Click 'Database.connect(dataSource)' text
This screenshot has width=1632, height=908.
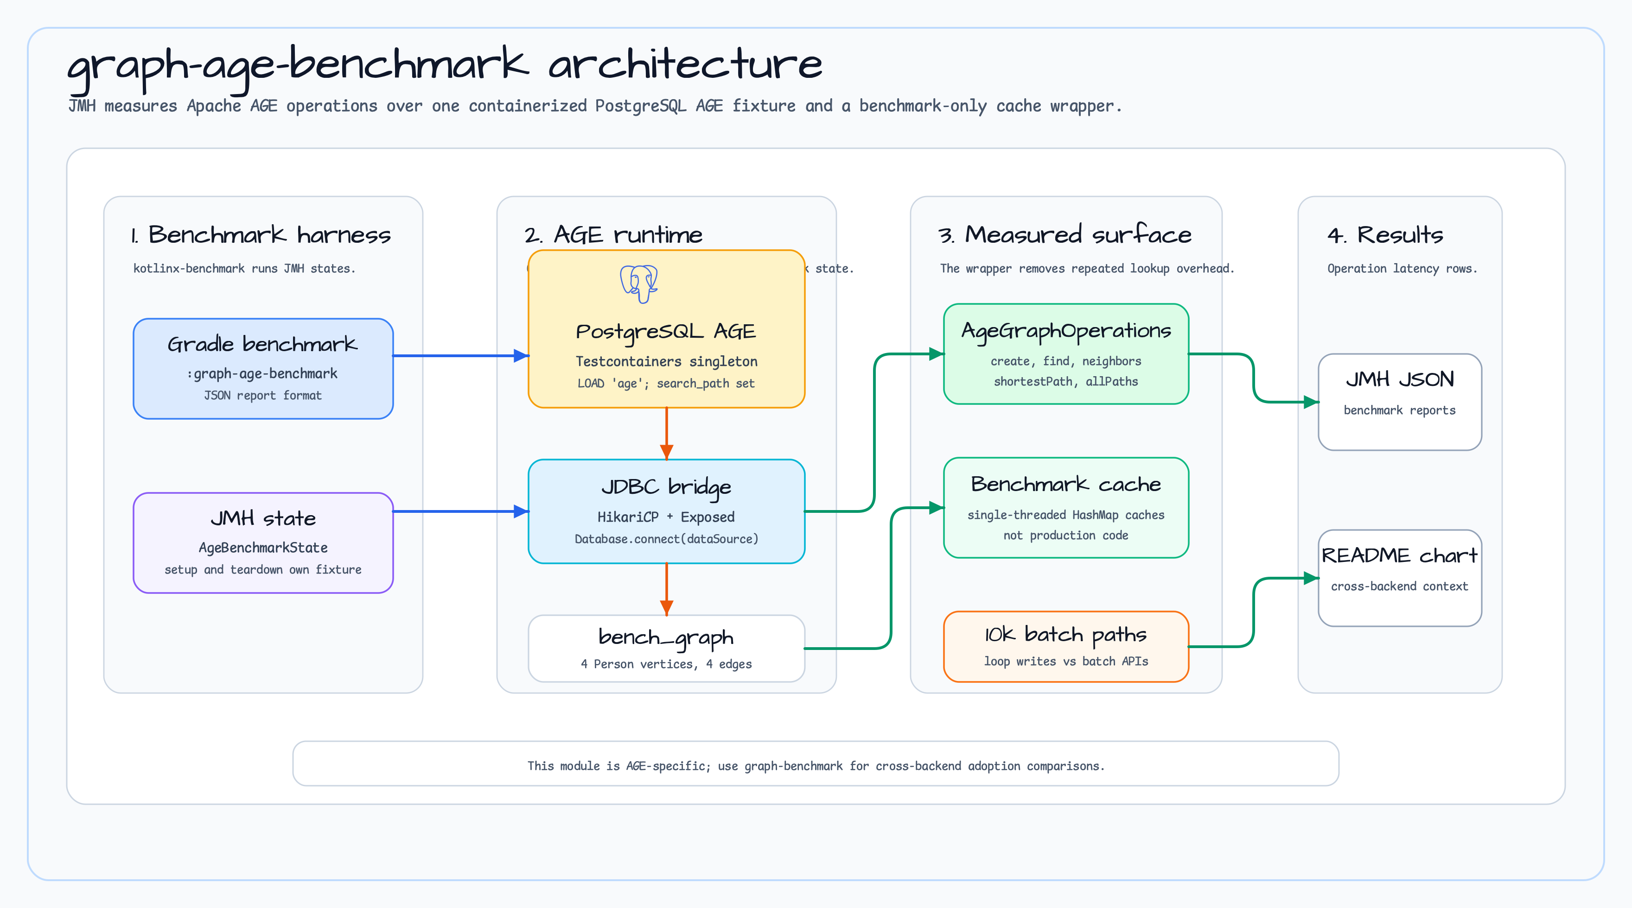click(666, 540)
